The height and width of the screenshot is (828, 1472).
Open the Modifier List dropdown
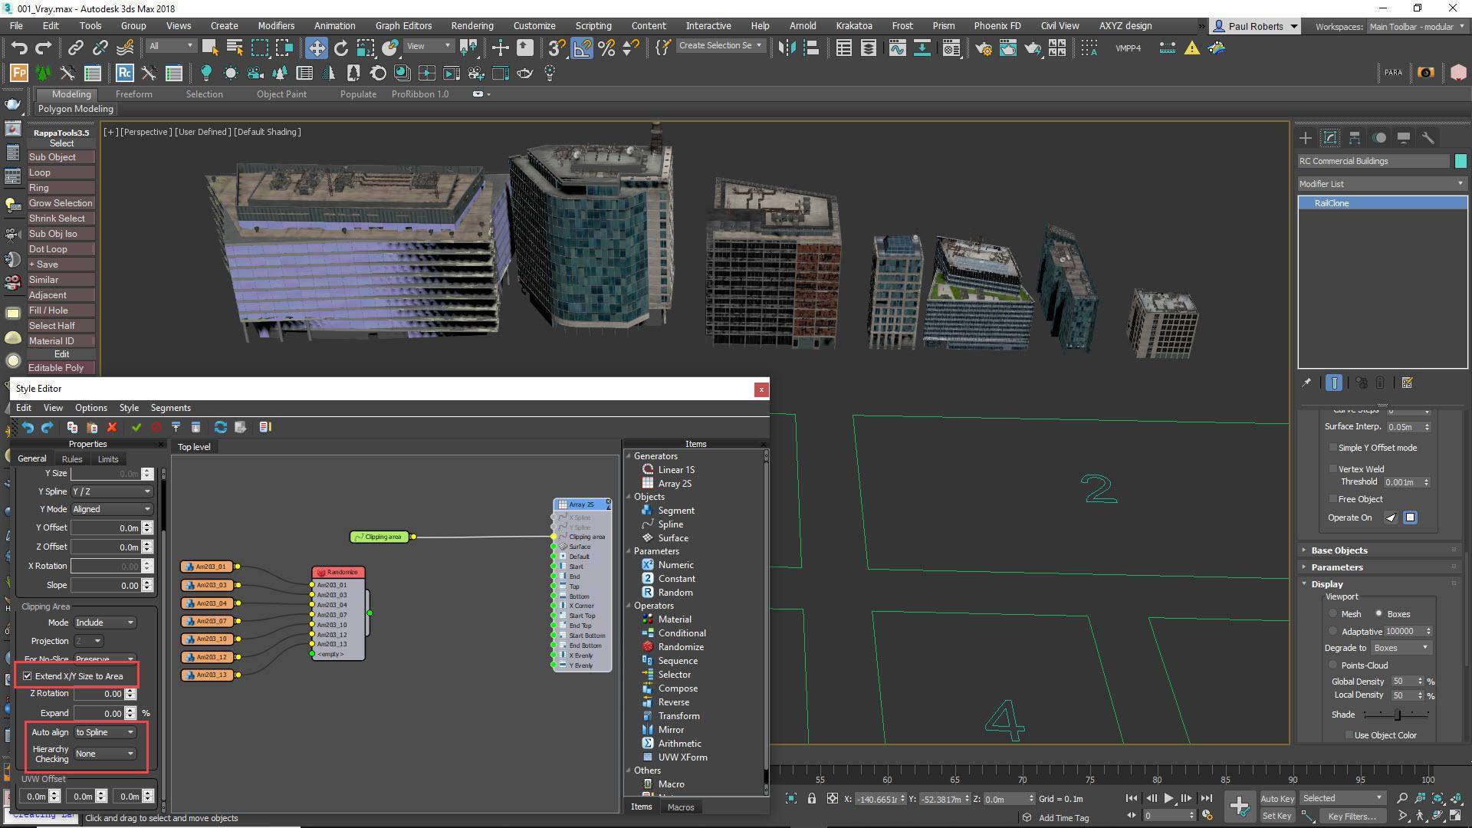[1460, 184]
